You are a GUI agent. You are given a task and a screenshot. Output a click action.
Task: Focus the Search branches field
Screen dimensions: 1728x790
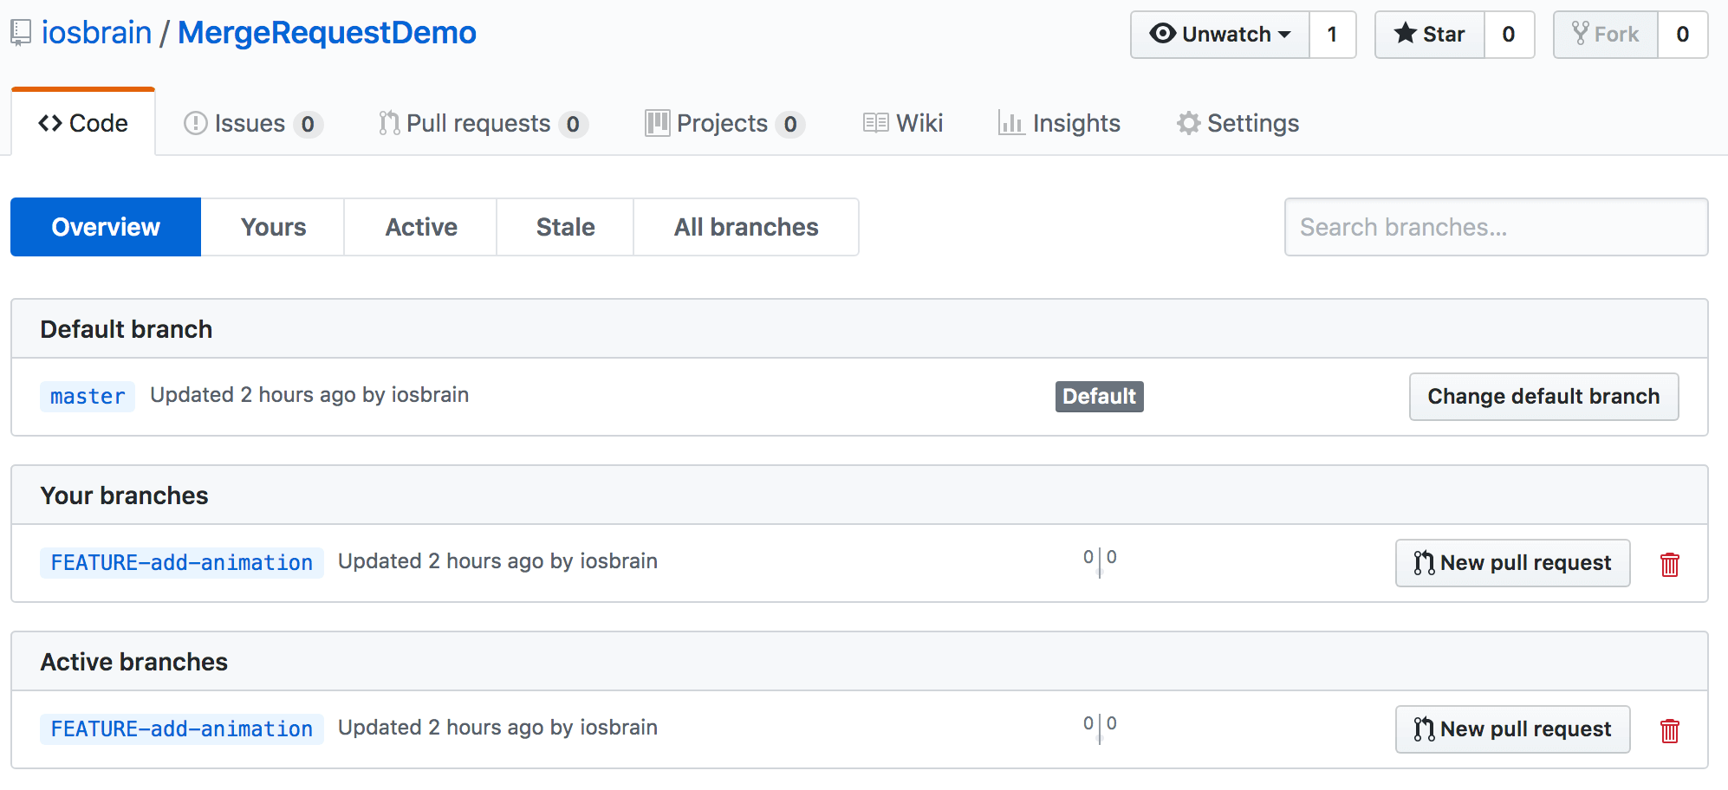pyautogui.click(x=1496, y=227)
